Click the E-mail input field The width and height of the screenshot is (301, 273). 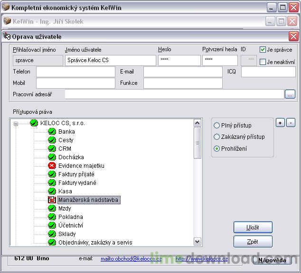[183, 72]
